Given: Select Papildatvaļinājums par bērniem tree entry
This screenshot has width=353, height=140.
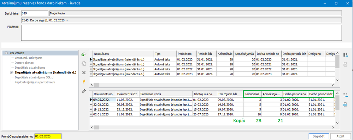Looking at the screenshot, I should (35, 82).
